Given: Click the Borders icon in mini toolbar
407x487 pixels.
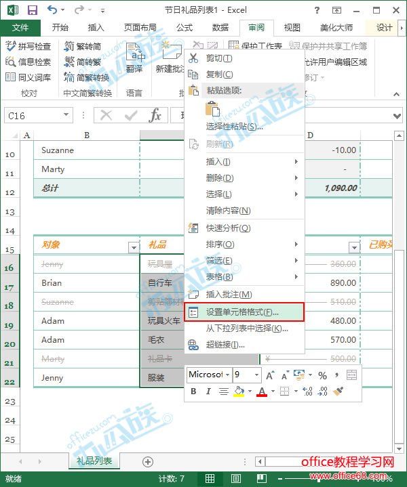Looking at the screenshot, I should tap(284, 391).
